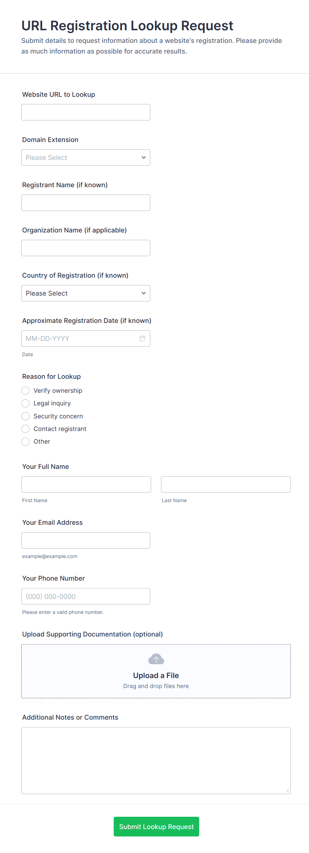Open the Domain Extension dropdown
Image resolution: width=309 pixels, height=853 pixels.
tap(86, 158)
